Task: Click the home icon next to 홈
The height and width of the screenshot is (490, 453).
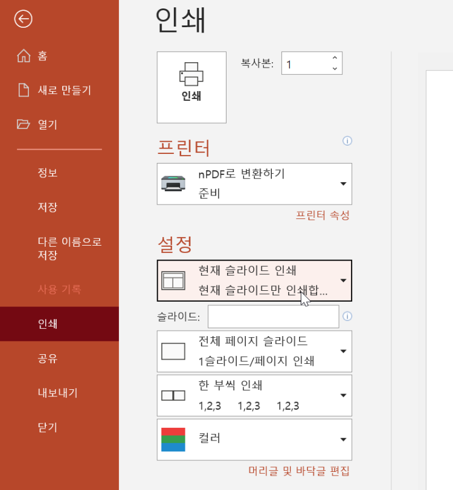Action: pyautogui.click(x=24, y=56)
